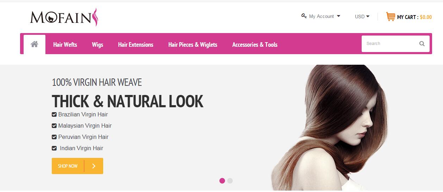Open the orange shopping cart icon
Screen dimensions: 443x192
pyautogui.click(x=390, y=17)
